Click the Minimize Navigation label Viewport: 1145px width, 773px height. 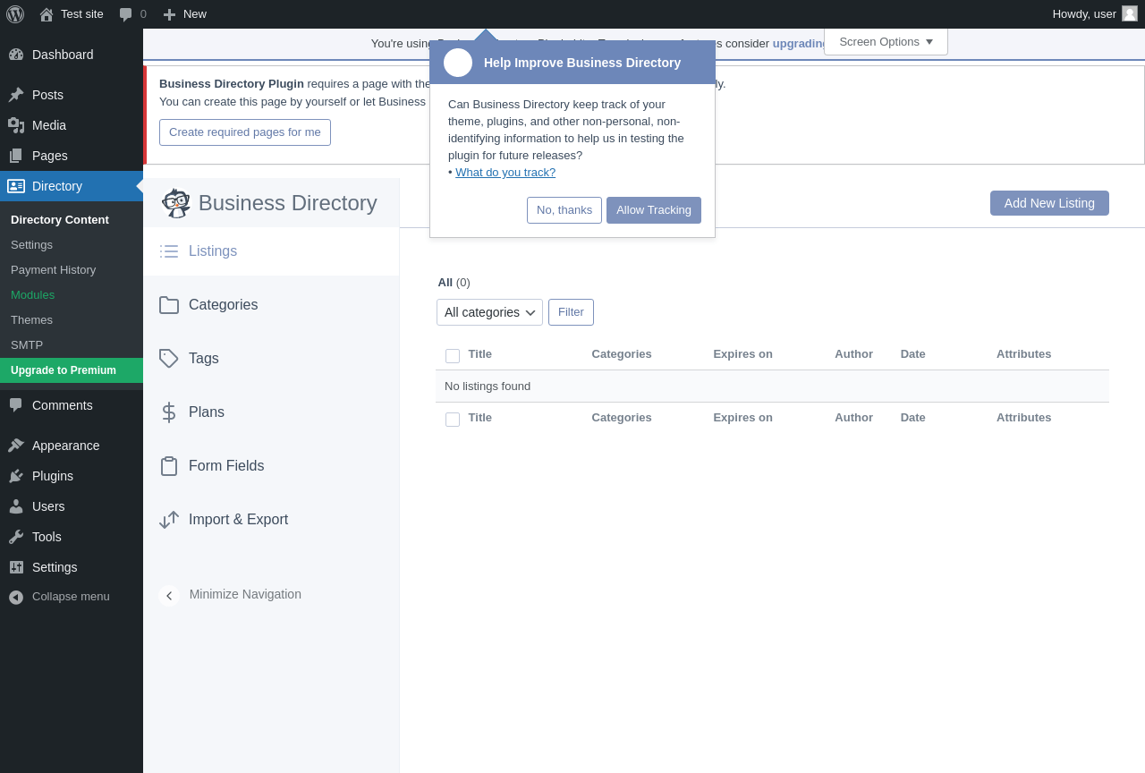[245, 594]
